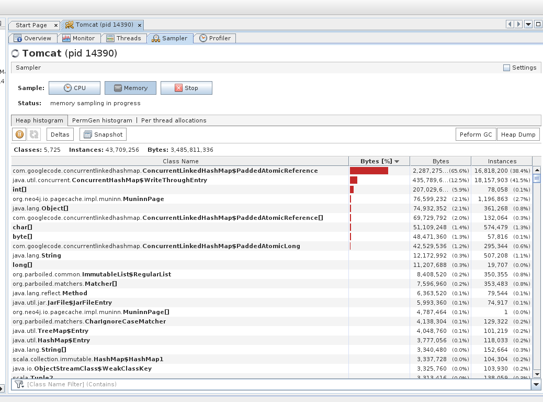Close the Start Page tab
Image resolution: width=543 pixels, height=402 pixels.
point(56,25)
